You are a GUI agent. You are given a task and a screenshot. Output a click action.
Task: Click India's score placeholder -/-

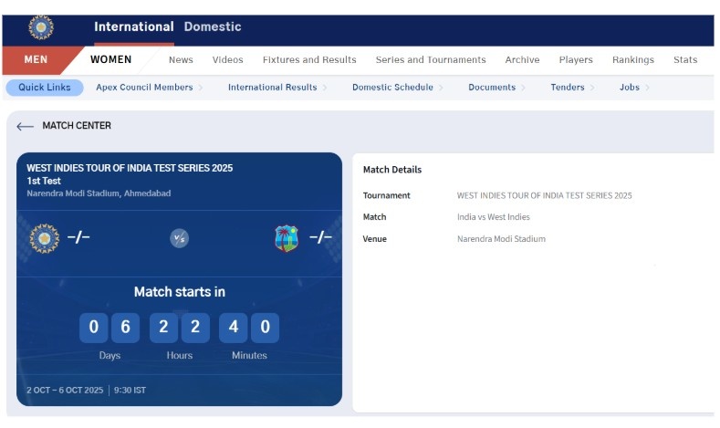tap(78, 237)
